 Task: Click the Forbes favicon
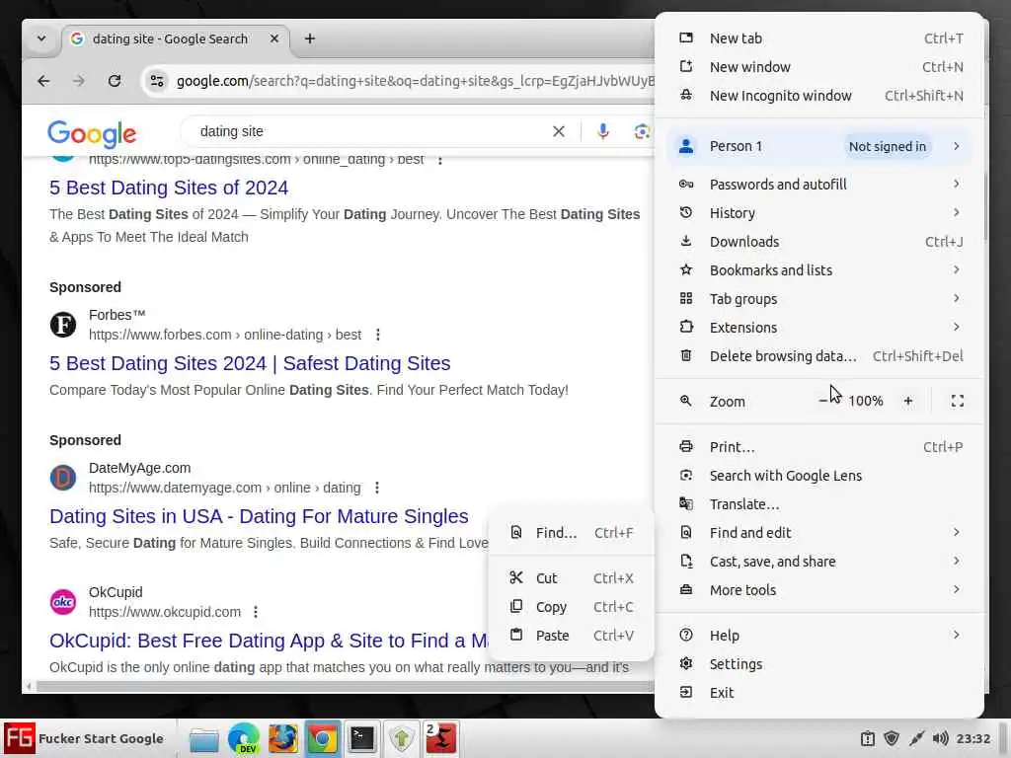pyautogui.click(x=63, y=324)
